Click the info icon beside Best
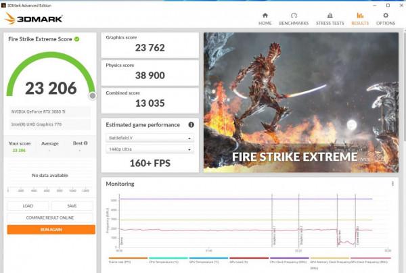 [86, 143]
